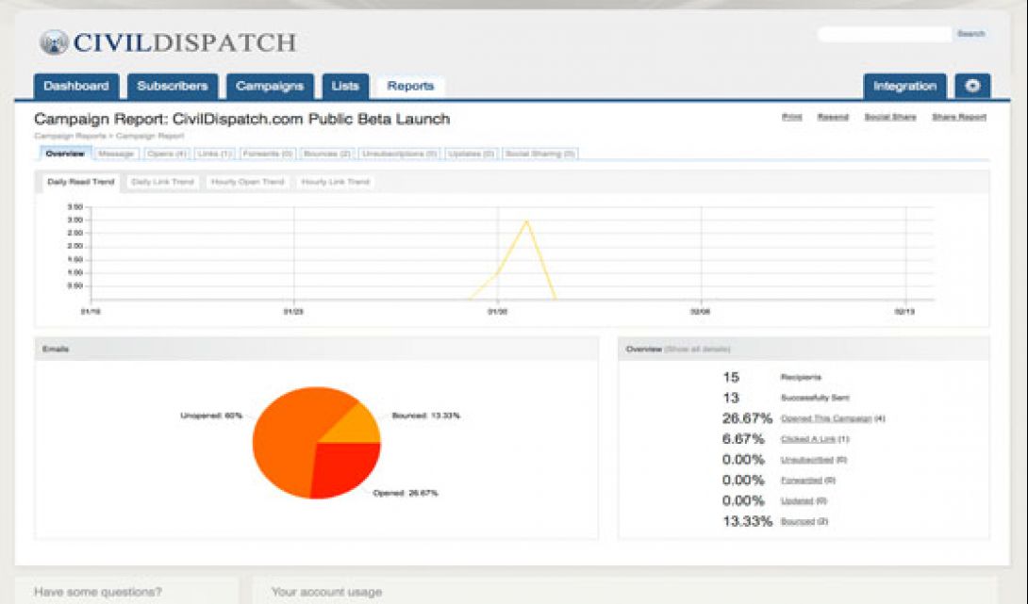Screen dimensions: 1028x604
Task: Click the "Unopened: 60%" pie label
Action: coord(211,416)
